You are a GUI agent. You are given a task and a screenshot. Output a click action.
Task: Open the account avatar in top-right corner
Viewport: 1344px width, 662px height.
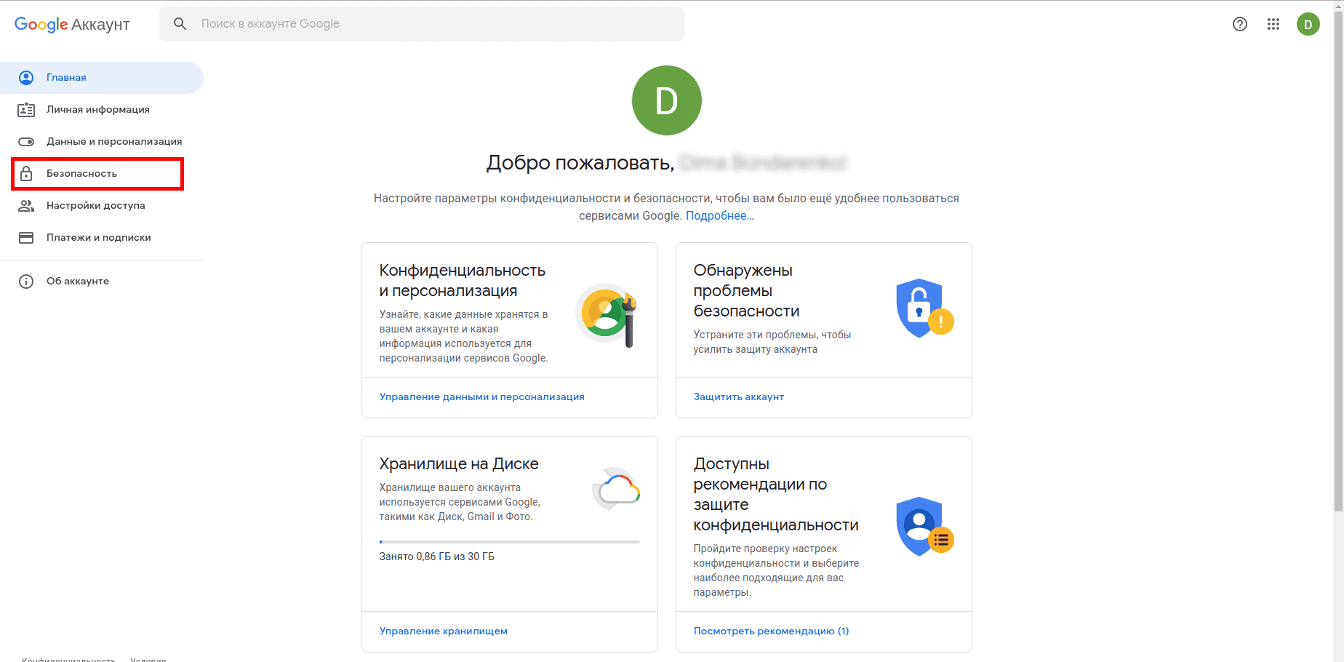click(1308, 24)
